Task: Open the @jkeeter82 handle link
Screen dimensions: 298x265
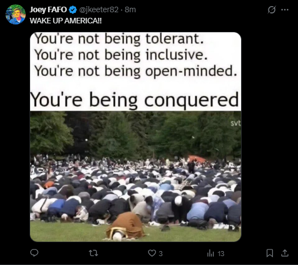Action: [x=99, y=9]
